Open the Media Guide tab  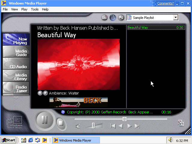tap(16, 52)
